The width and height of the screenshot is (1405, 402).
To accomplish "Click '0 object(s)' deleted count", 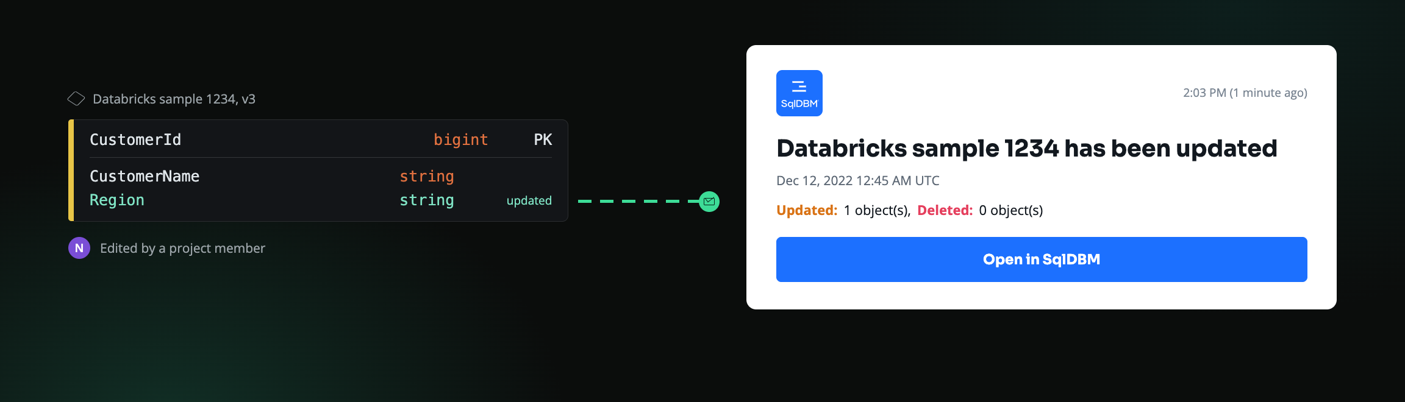I will coord(1011,210).
